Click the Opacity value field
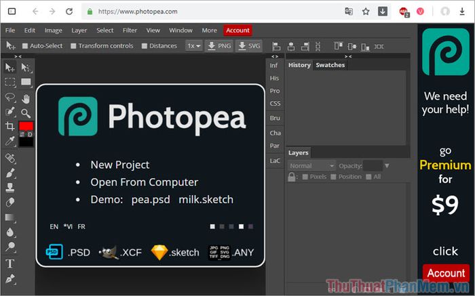The image size is (475, 296). (x=373, y=166)
